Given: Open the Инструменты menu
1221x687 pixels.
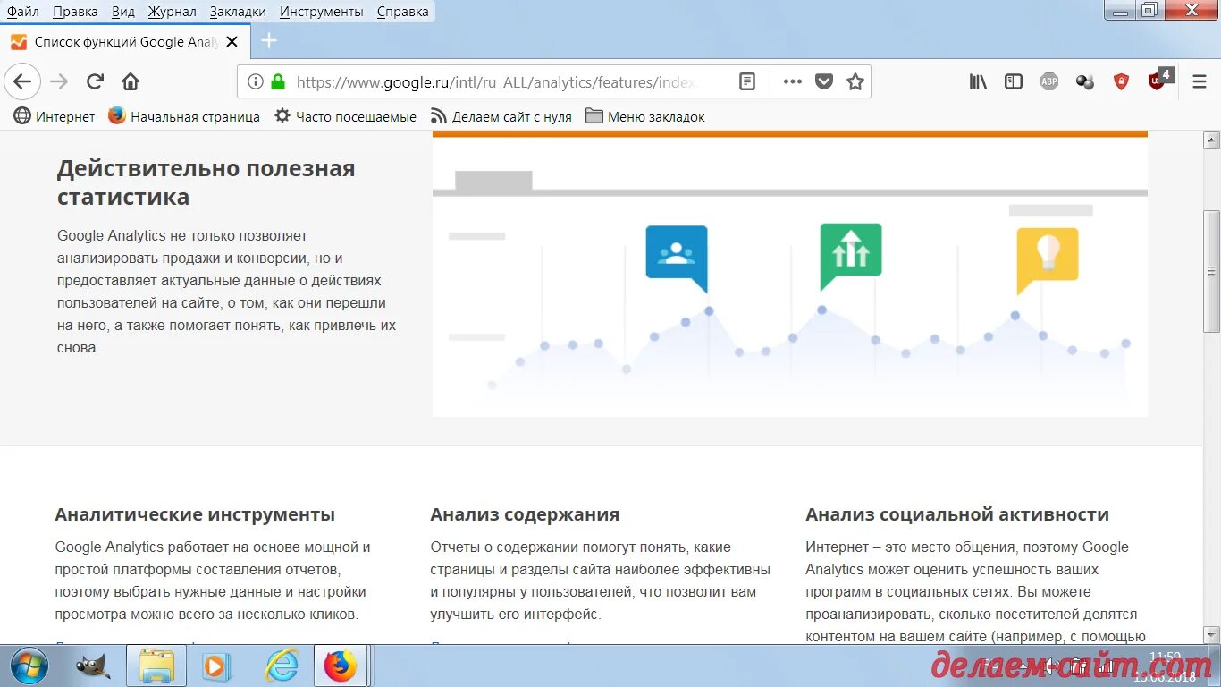Looking at the screenshot, I should (x=321, y=12).
